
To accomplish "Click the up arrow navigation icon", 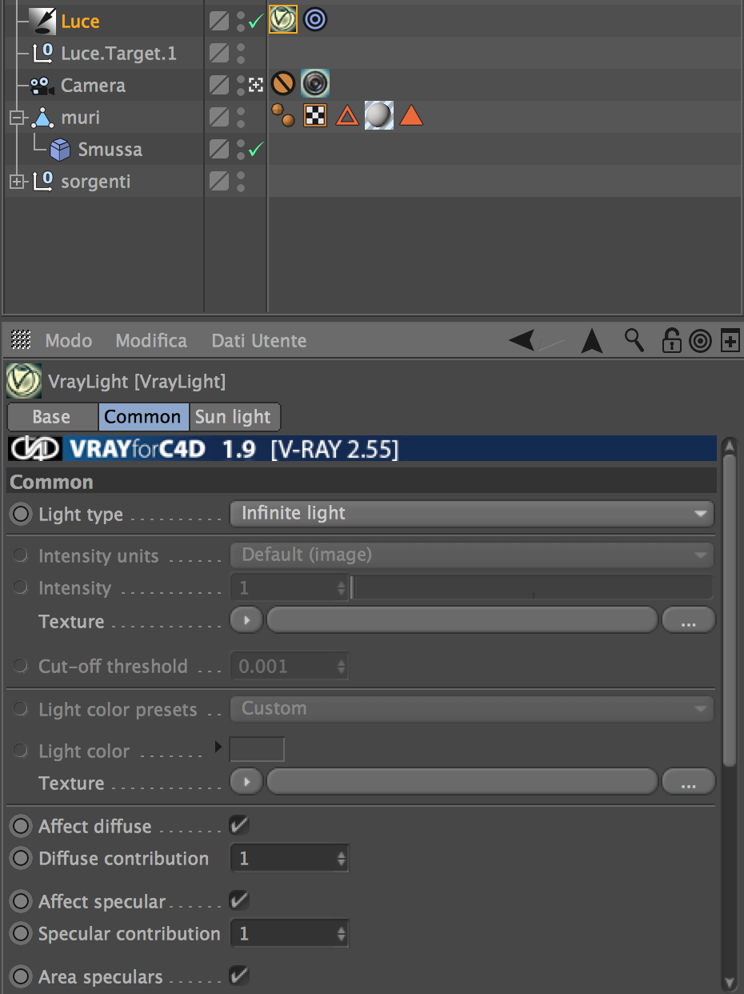I will point(592,341).
